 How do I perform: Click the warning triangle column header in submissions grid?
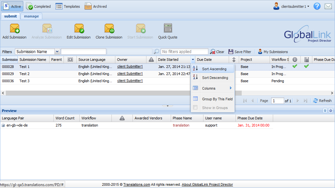pos(151,60)
